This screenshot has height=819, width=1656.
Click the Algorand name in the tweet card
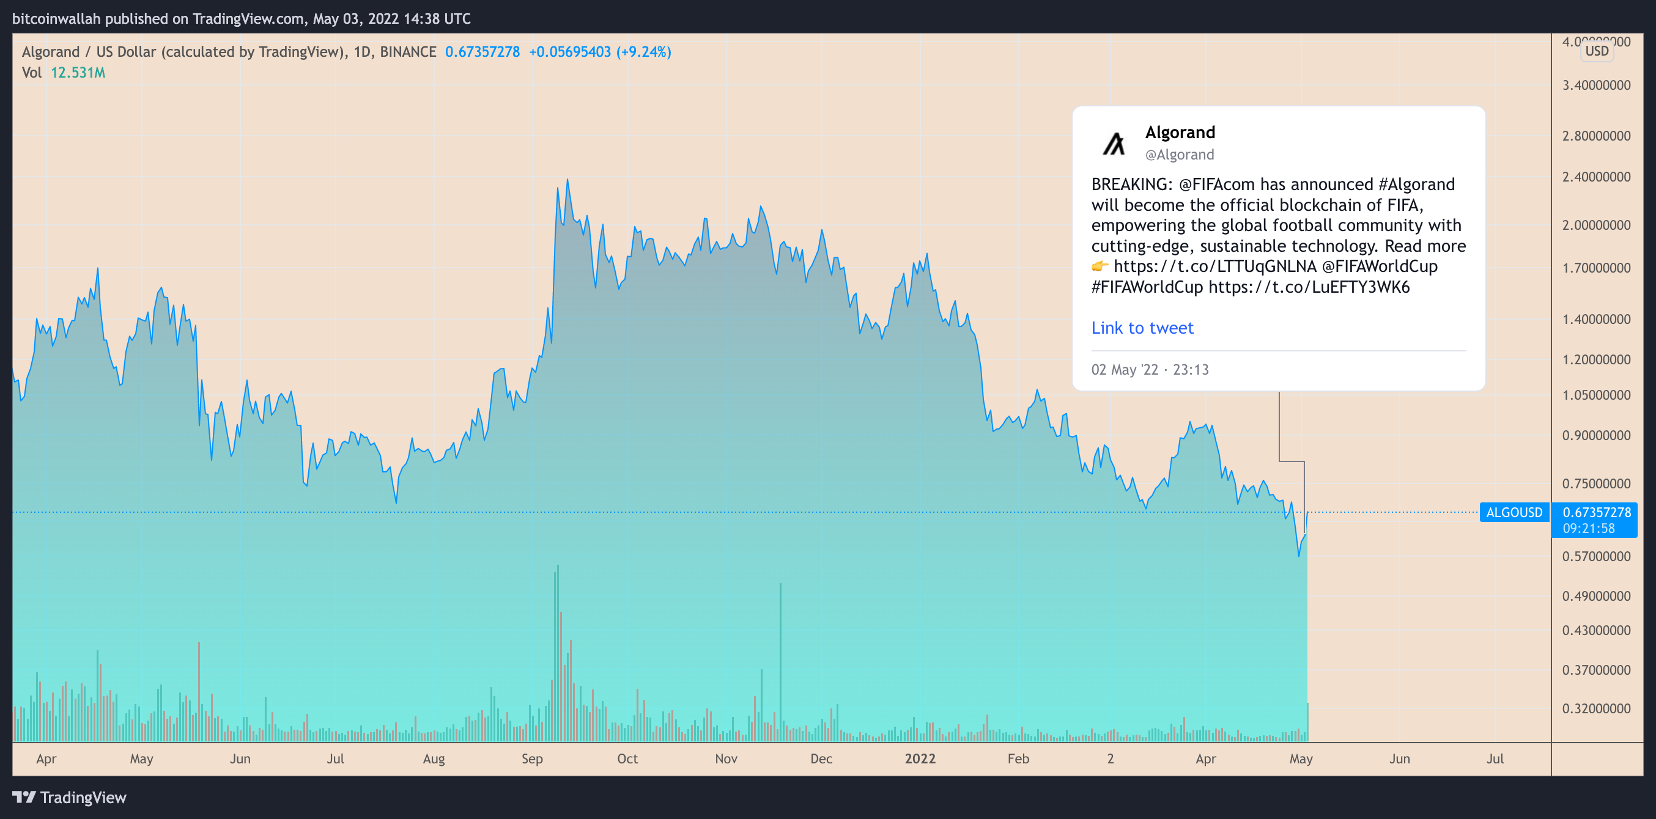pyautogui.click(x=1180, y=133)
